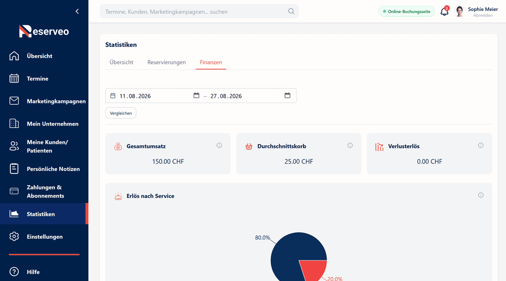Click Sophie Meier's profile avatar
Screen dimensions: 506x281
(x=459, y=11)
